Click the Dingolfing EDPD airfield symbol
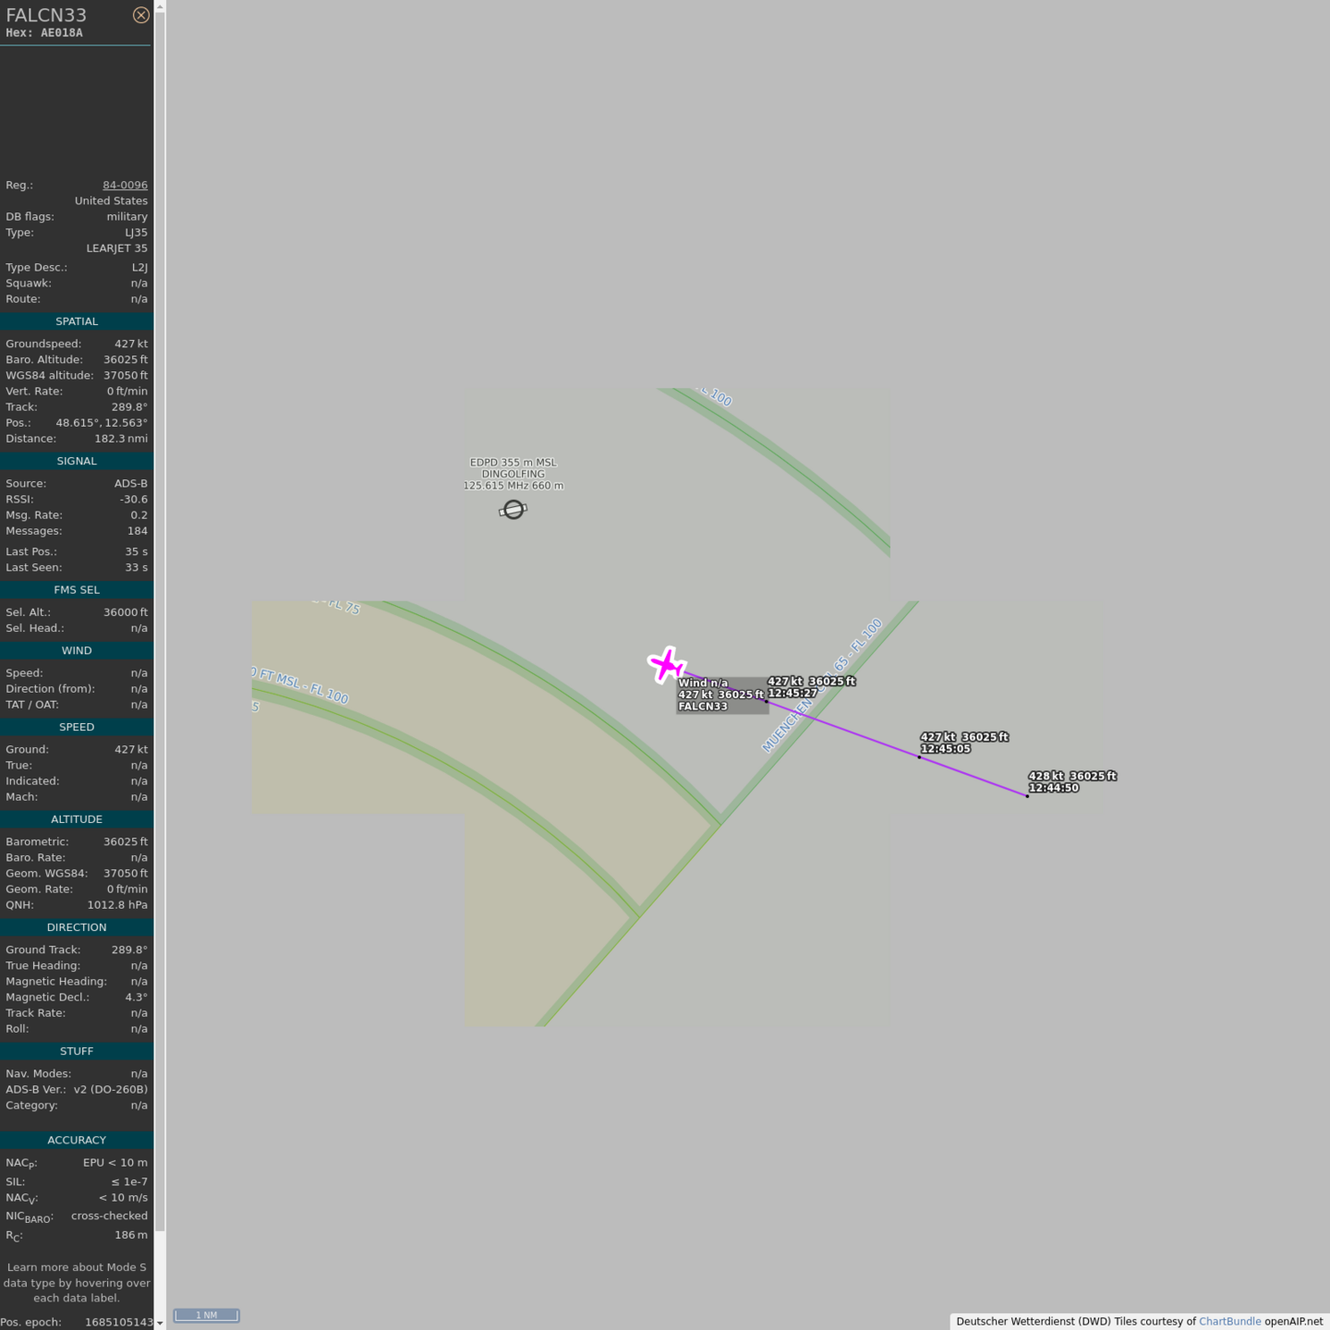 pyautogui.click(x=514, y=510)
